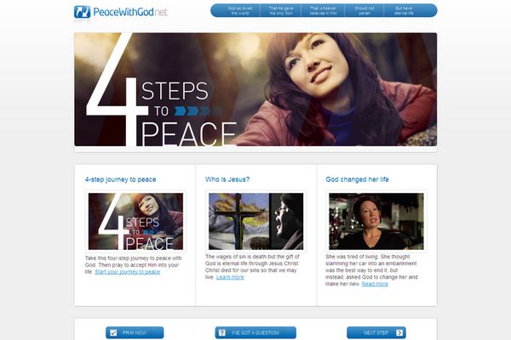The width and height of the screenshot is (511, 340).
Task: Click the '4-step journey to peace' heading
Action: click(121, 179)
